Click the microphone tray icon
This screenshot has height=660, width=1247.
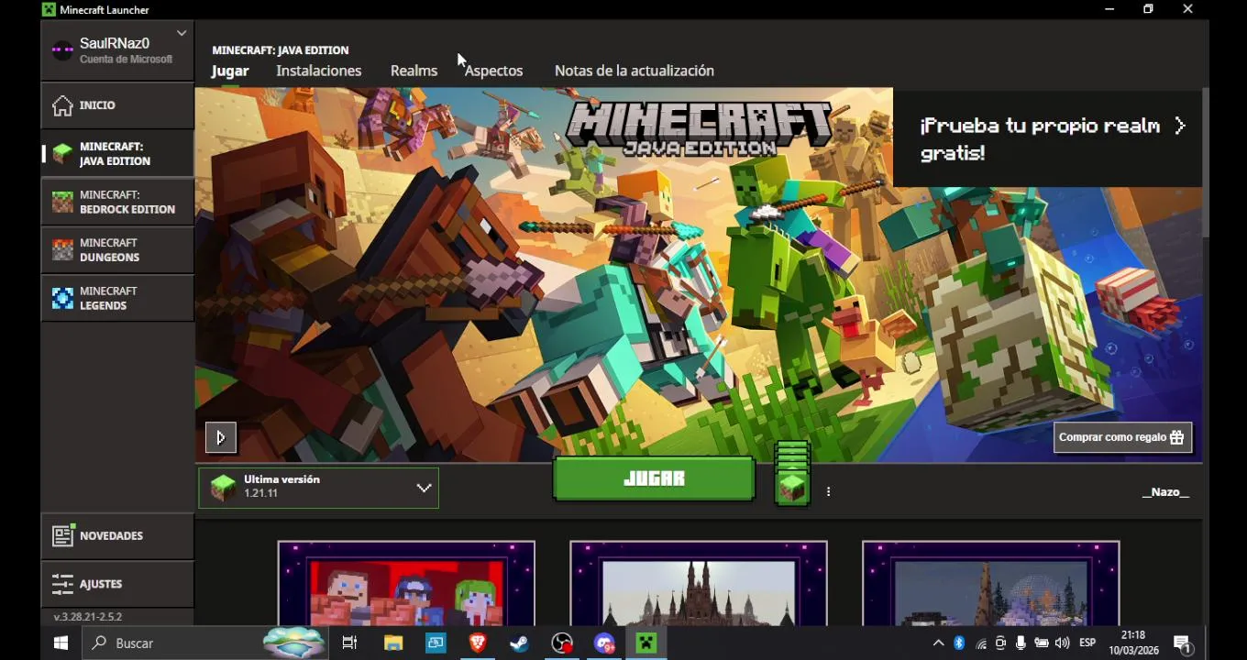[x=1021, y=643]
